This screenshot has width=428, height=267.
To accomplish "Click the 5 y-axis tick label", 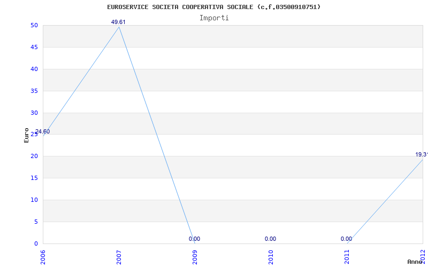I will pyautogui.click(x=36, y=222).
